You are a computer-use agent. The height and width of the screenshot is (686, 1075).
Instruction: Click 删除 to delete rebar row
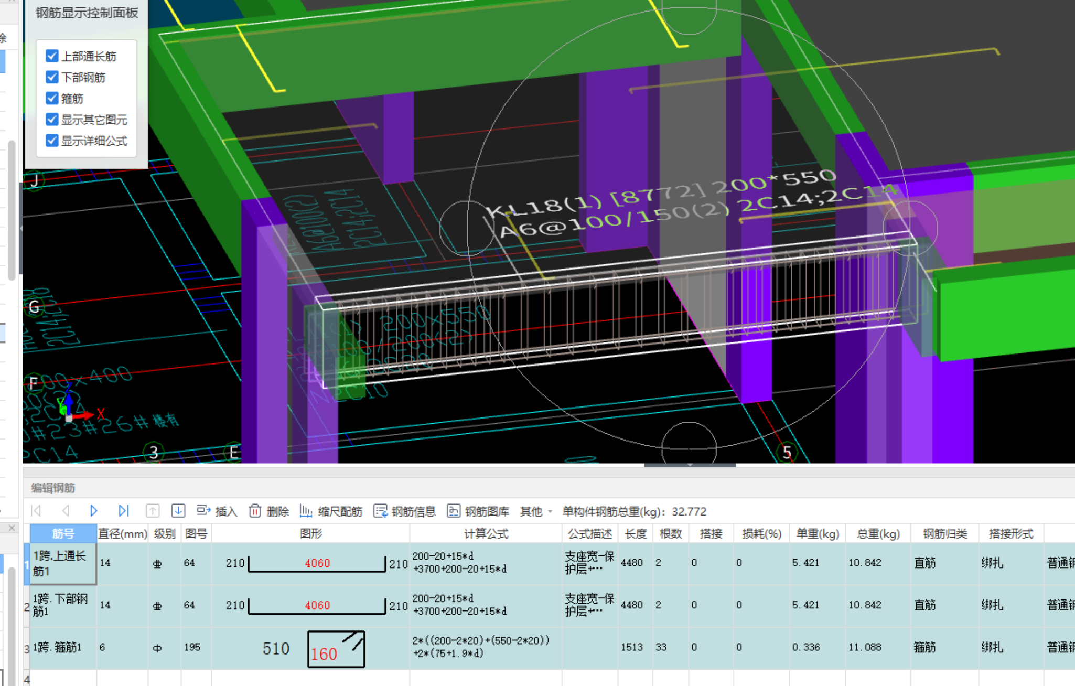click(x=268, y=511)
